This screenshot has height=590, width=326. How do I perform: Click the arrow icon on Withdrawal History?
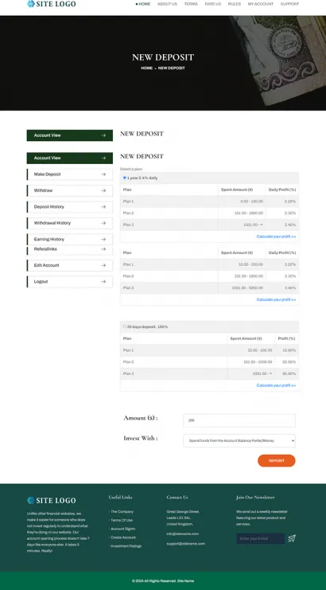(103, 223)
